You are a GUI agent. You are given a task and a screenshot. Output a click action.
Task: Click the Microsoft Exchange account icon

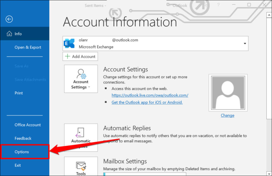coord(69,43)
